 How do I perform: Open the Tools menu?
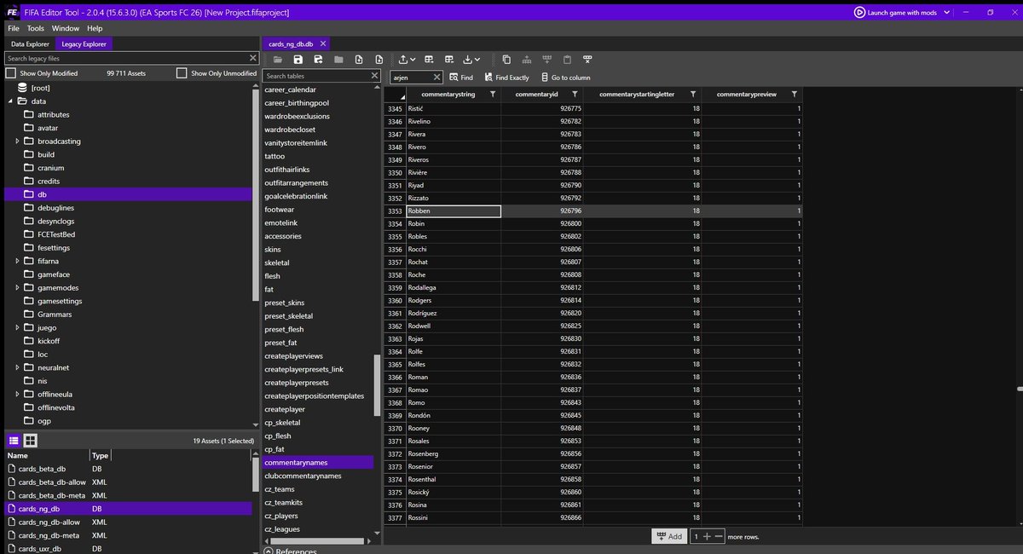click(x=36, y=28)
